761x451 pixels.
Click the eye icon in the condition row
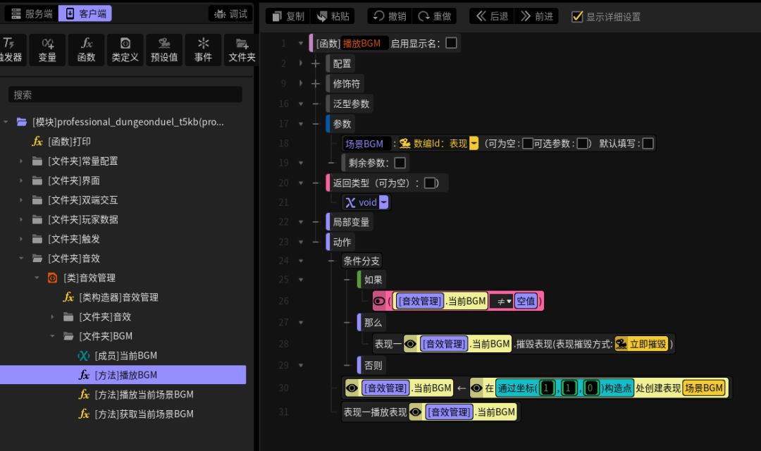[379, 302]
